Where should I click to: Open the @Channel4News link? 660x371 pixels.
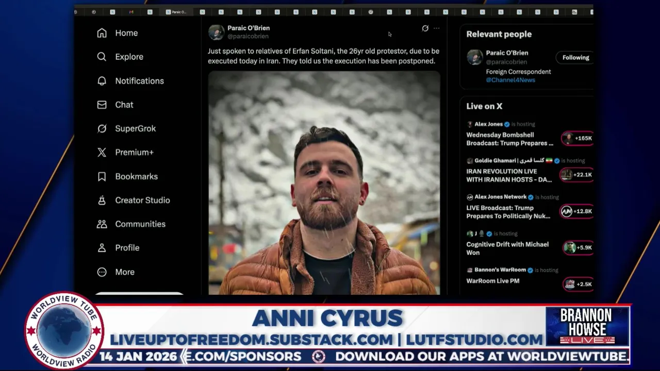pyautogui.click(x=510, y=80)
